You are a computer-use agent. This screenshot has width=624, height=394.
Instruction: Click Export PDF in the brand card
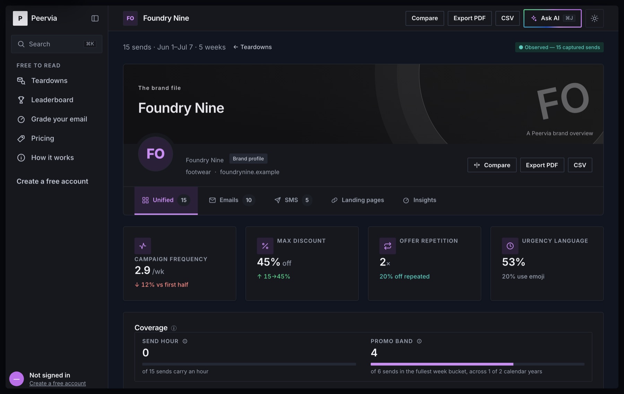(x=542, y=165)
